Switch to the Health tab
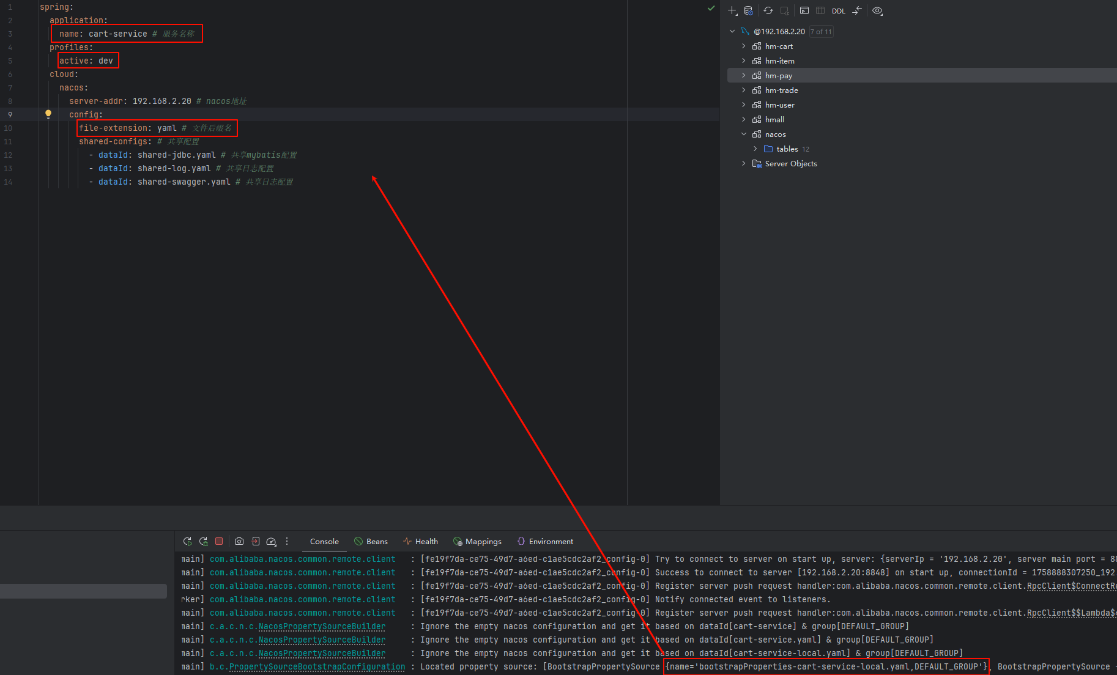This screenshot has height=675, width=1117. [x=421, y=542]
